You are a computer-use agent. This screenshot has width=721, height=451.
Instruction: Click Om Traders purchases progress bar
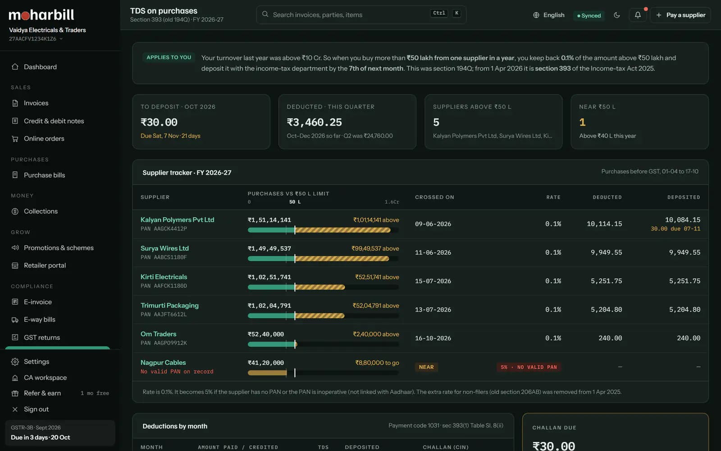tap(323, 344)
